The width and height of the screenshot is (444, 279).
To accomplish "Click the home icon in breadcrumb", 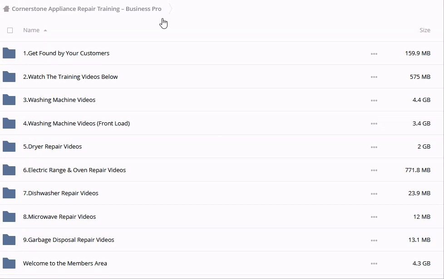I will pyautogui.click(x=6, y=9).
